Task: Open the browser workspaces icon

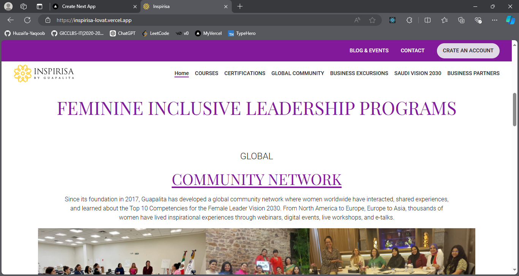Action: (24, 6)
